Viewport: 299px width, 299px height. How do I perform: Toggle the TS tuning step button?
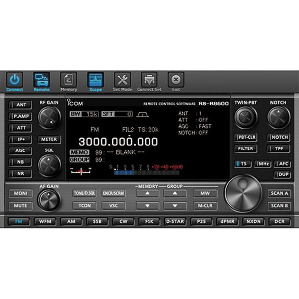243,164
